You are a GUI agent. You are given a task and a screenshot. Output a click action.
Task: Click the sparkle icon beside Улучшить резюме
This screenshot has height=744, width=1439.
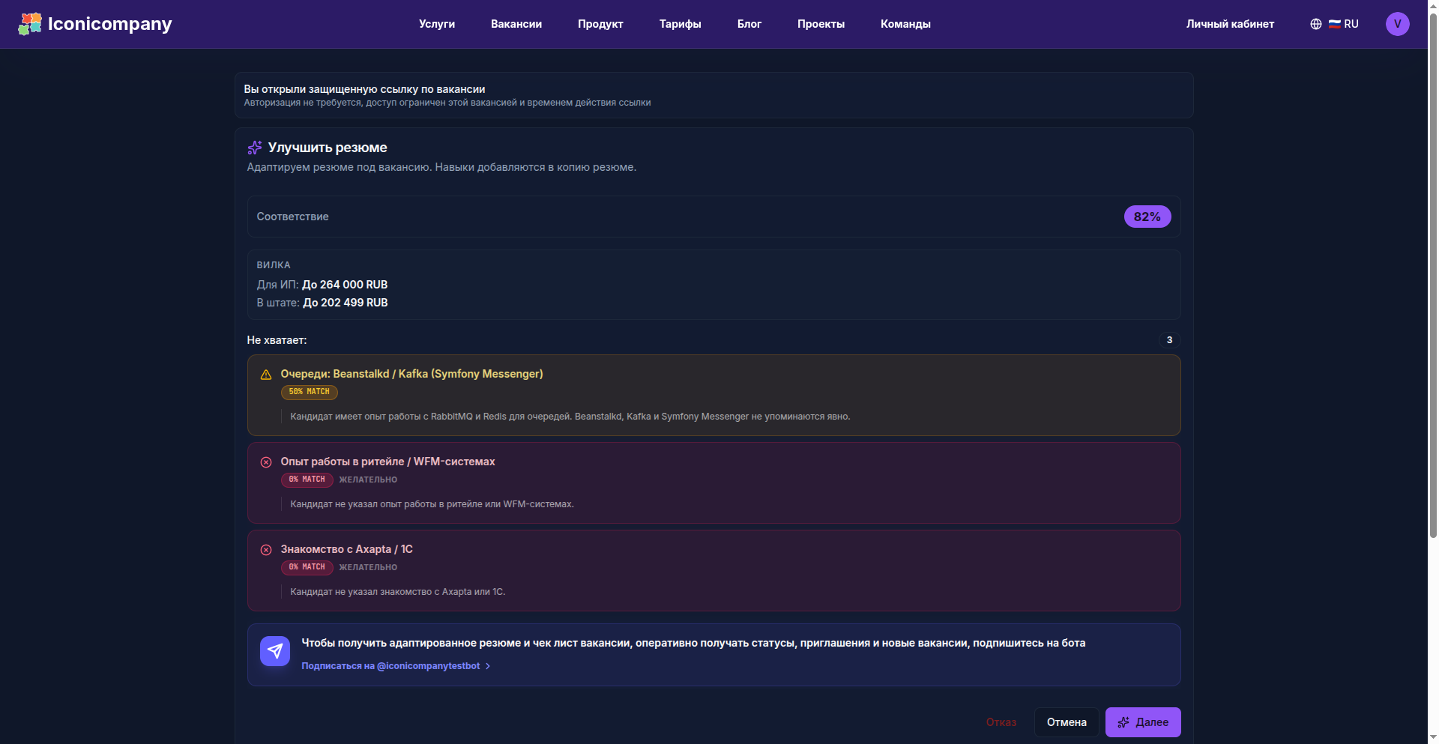[255, 148]
